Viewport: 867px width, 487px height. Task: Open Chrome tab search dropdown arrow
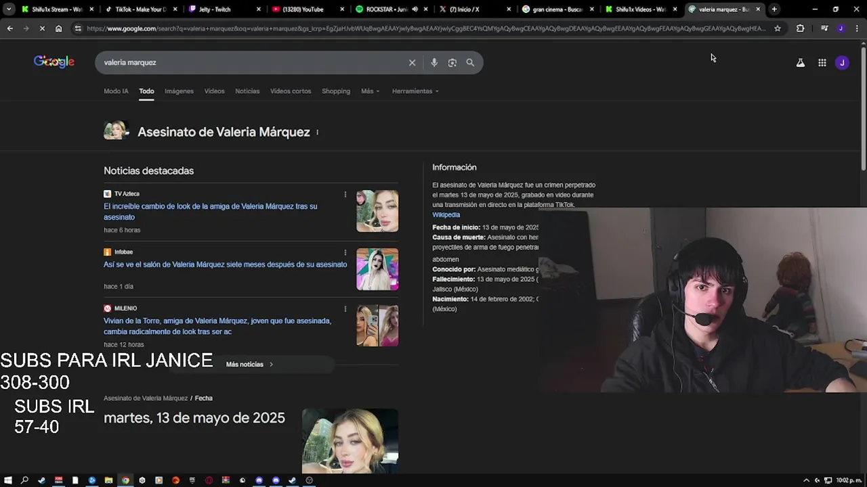point(9,9)
